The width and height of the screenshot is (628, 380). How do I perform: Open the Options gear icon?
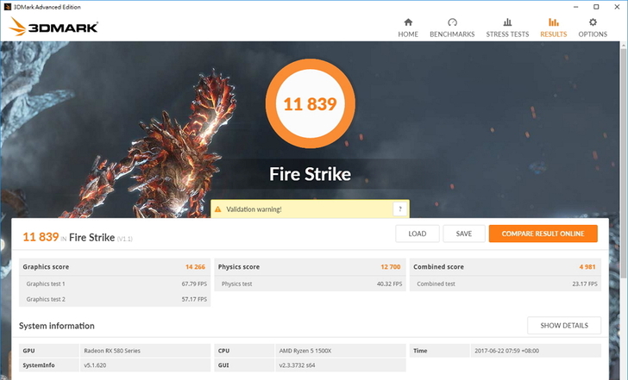(593, 22)
